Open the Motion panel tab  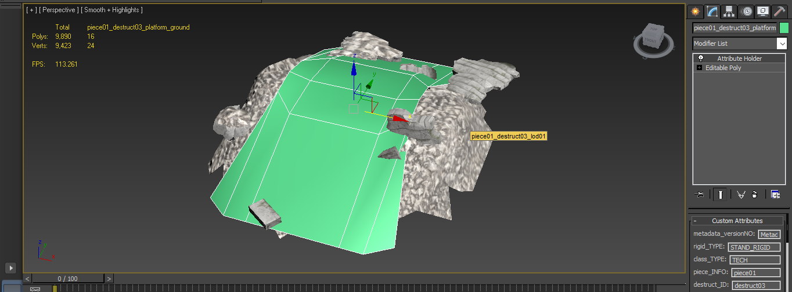746,11
